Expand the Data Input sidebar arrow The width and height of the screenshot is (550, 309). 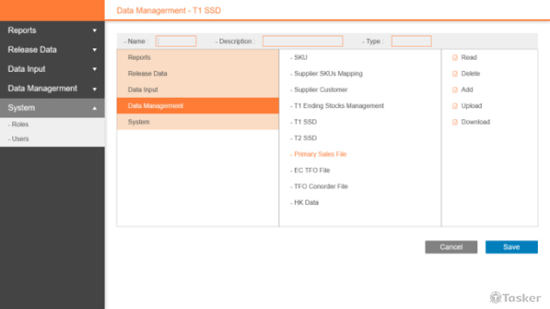point(95,69)
